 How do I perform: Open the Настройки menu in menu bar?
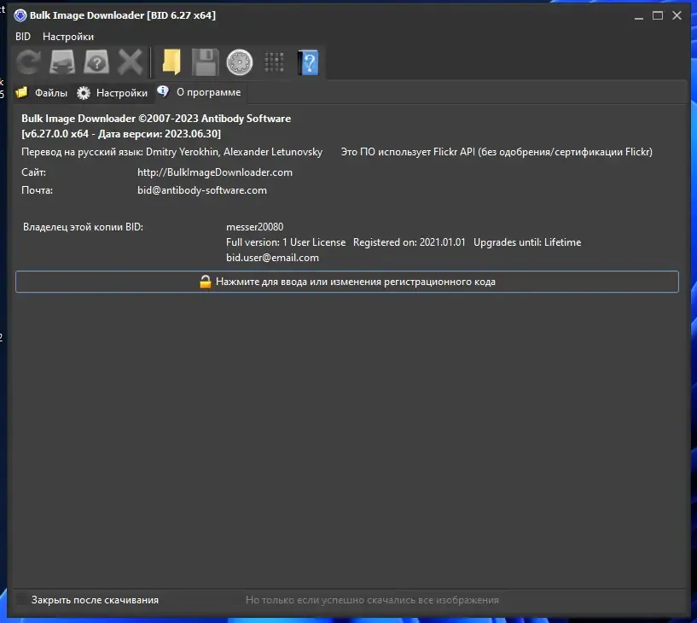(68, 37)
